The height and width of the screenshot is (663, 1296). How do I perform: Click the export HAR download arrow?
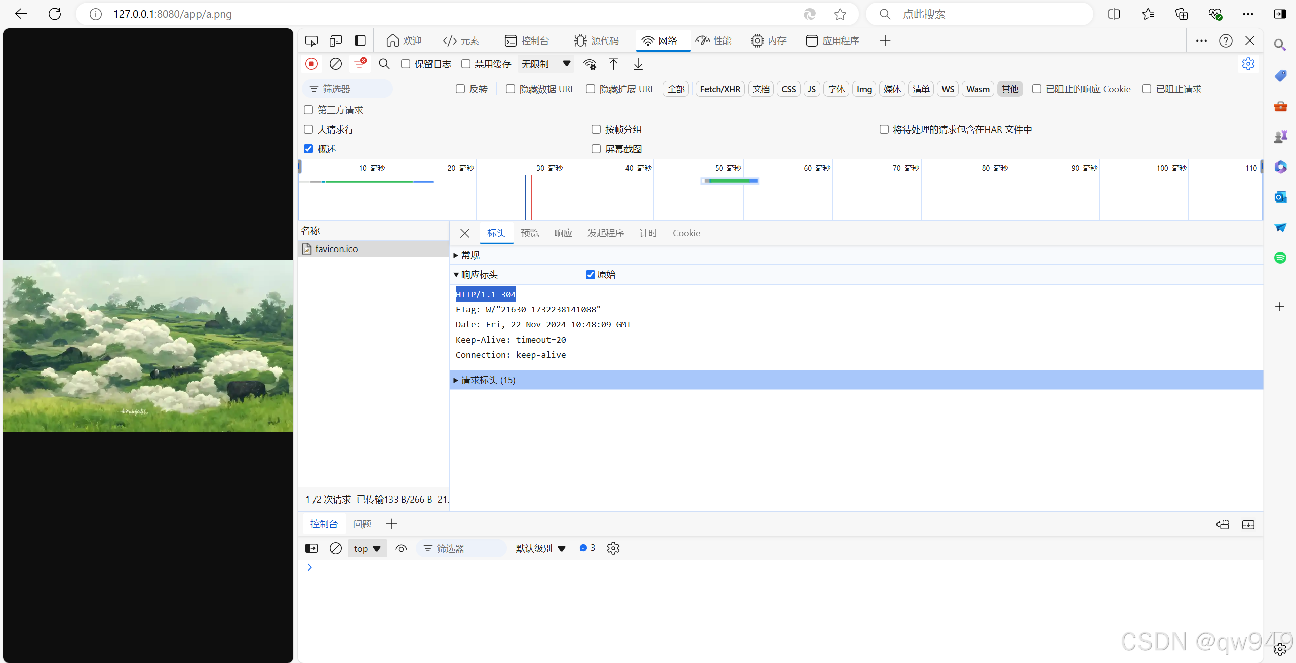638,64
